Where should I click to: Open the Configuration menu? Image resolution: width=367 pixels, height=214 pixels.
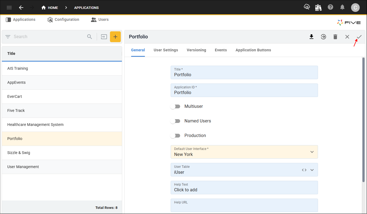point(63,19)
